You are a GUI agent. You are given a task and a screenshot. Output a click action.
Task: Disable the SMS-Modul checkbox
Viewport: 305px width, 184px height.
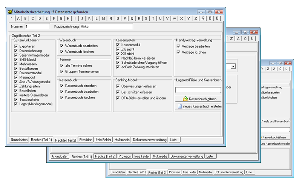[16, 60]
